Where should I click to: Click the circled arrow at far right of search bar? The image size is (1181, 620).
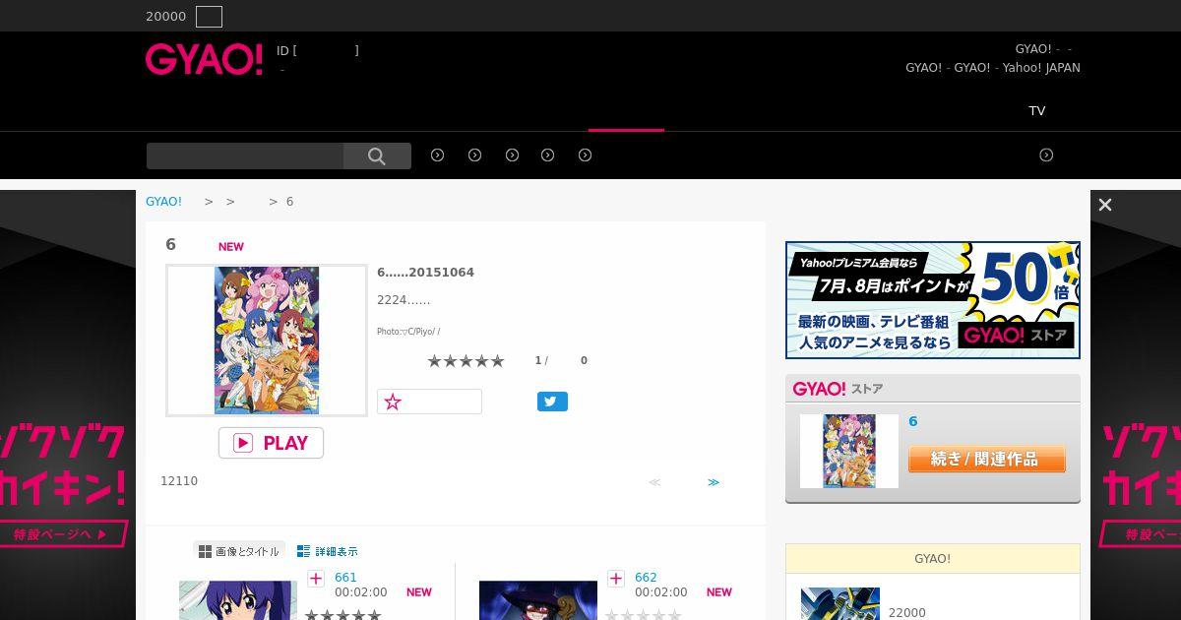1046,155
